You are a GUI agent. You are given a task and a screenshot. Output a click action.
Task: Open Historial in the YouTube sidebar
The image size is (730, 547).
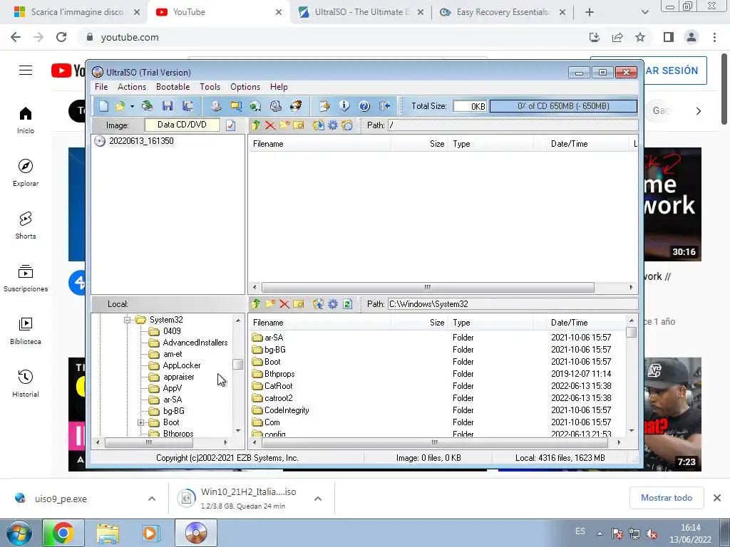[26, 384]
